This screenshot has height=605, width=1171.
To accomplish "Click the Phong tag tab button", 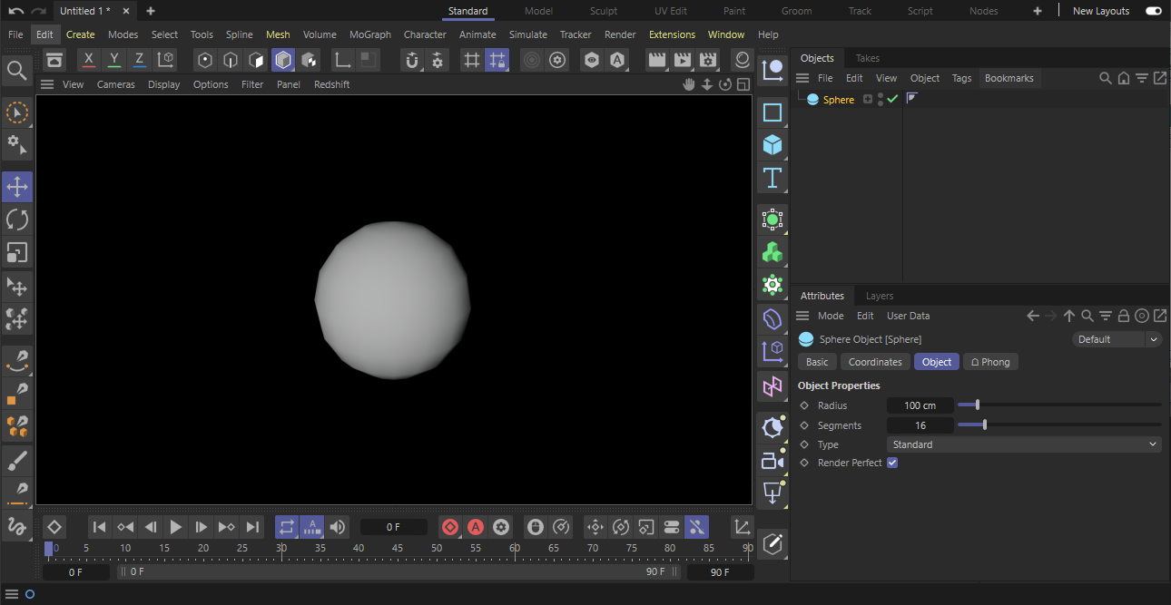I will tap(989, 362).
